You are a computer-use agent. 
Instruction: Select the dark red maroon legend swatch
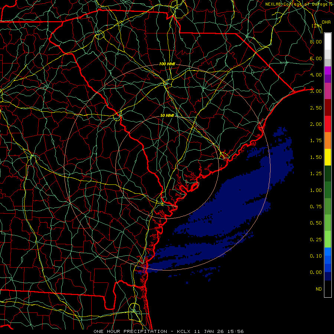coord(328,108)
